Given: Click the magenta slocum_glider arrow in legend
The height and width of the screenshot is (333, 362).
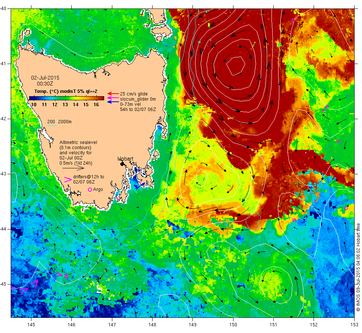Looking at the screenshot, I should (x=113, y=98).
